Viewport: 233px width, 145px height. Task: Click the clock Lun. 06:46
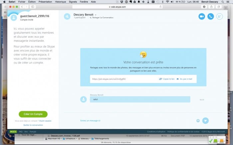coord(193,2)
